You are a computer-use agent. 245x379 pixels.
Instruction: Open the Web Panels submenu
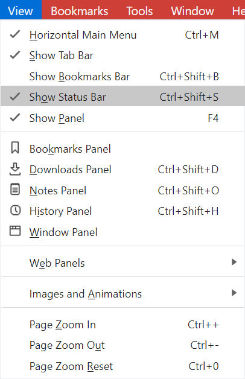click(x=122, y=263)
